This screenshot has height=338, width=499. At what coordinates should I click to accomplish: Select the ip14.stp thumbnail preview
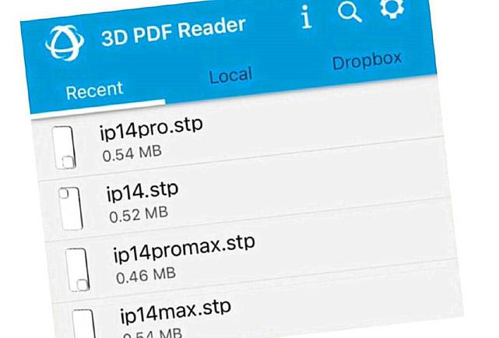pyautogui.click(x=70, y=209)
